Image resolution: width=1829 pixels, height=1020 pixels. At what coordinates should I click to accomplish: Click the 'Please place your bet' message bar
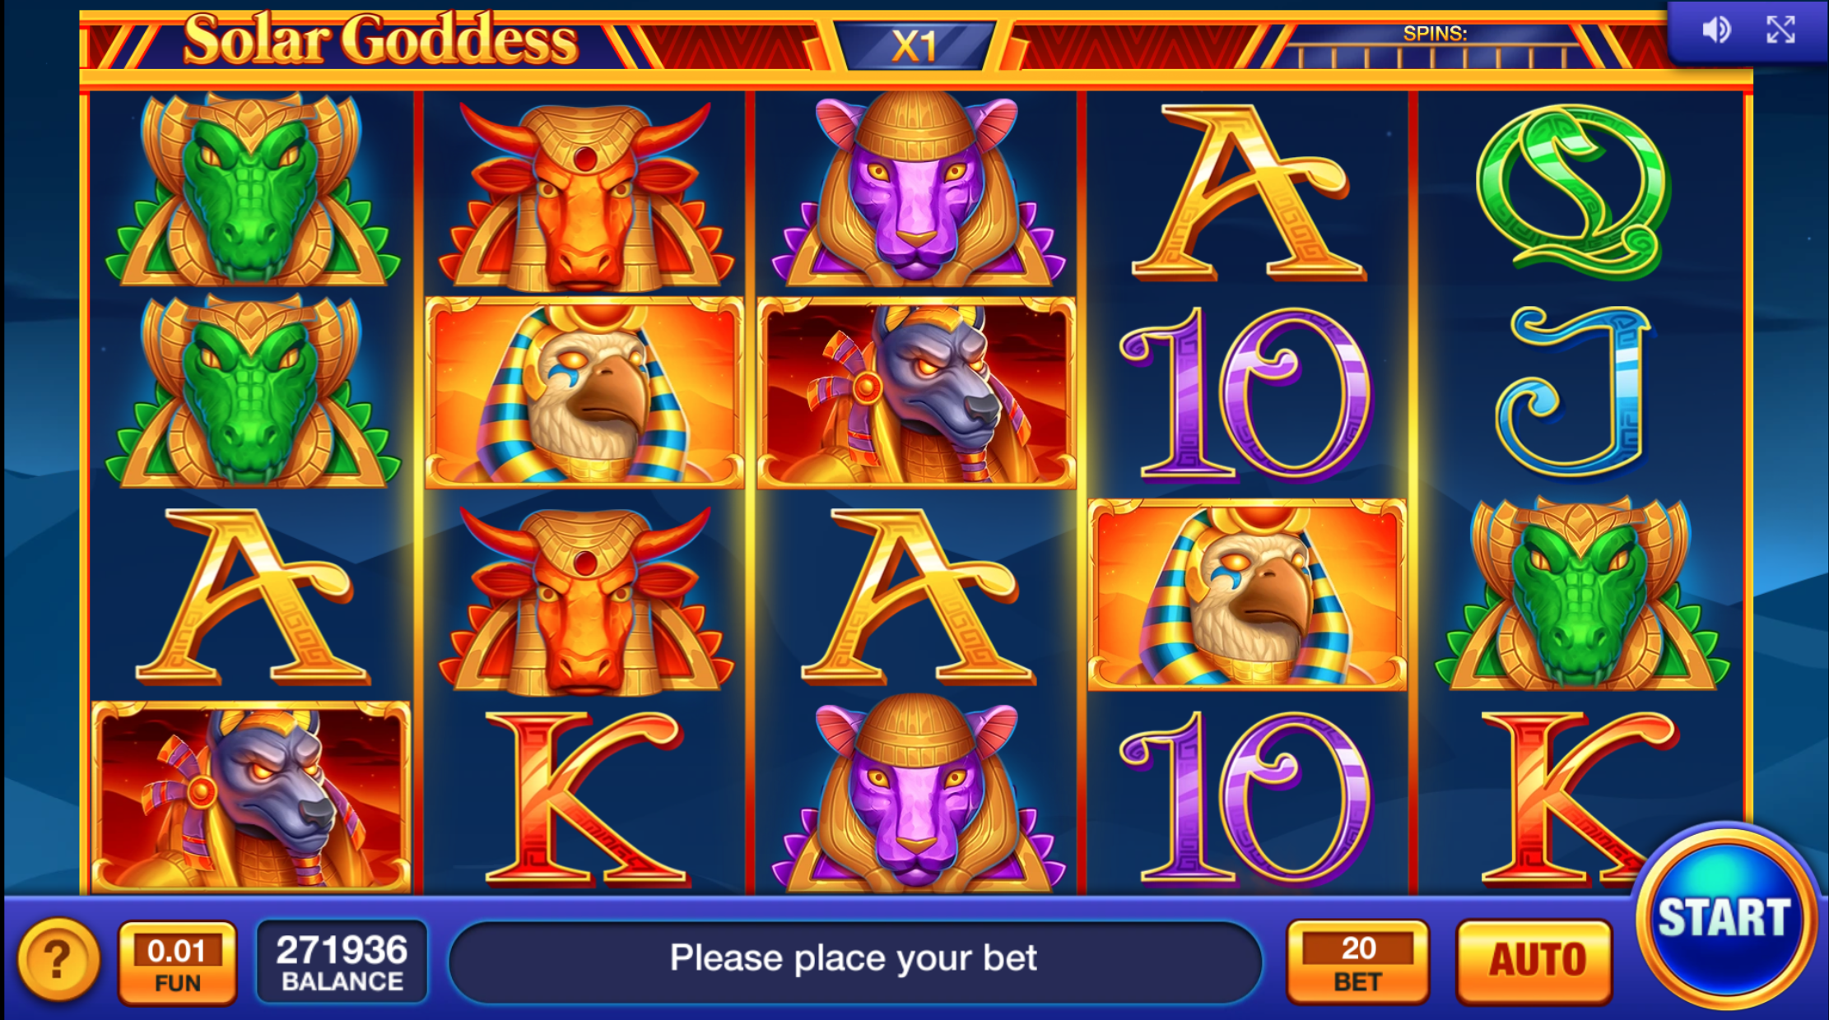click(x=854, y=961)
